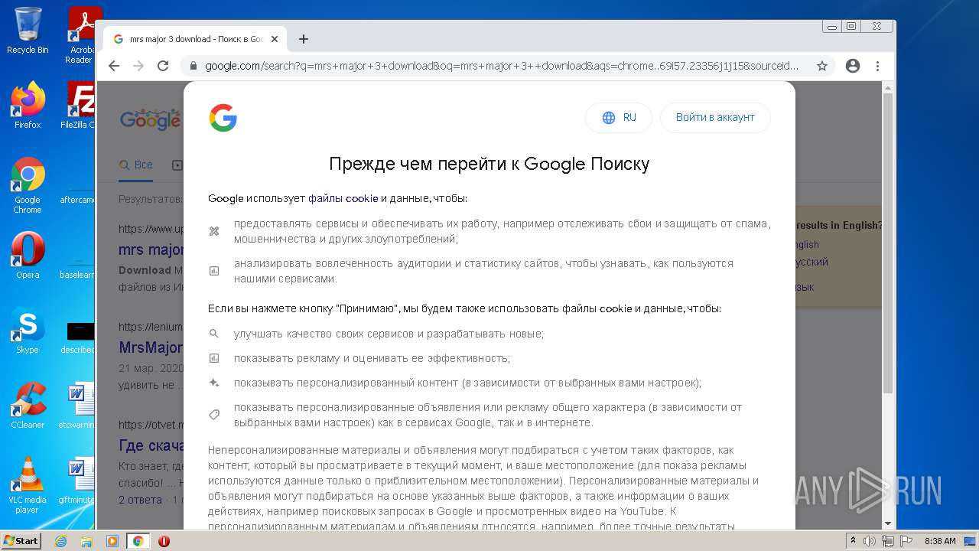Open Windows Media Player from the taskbar
Image resolution: width=979 pixels, height=551 pixels.
112,541
